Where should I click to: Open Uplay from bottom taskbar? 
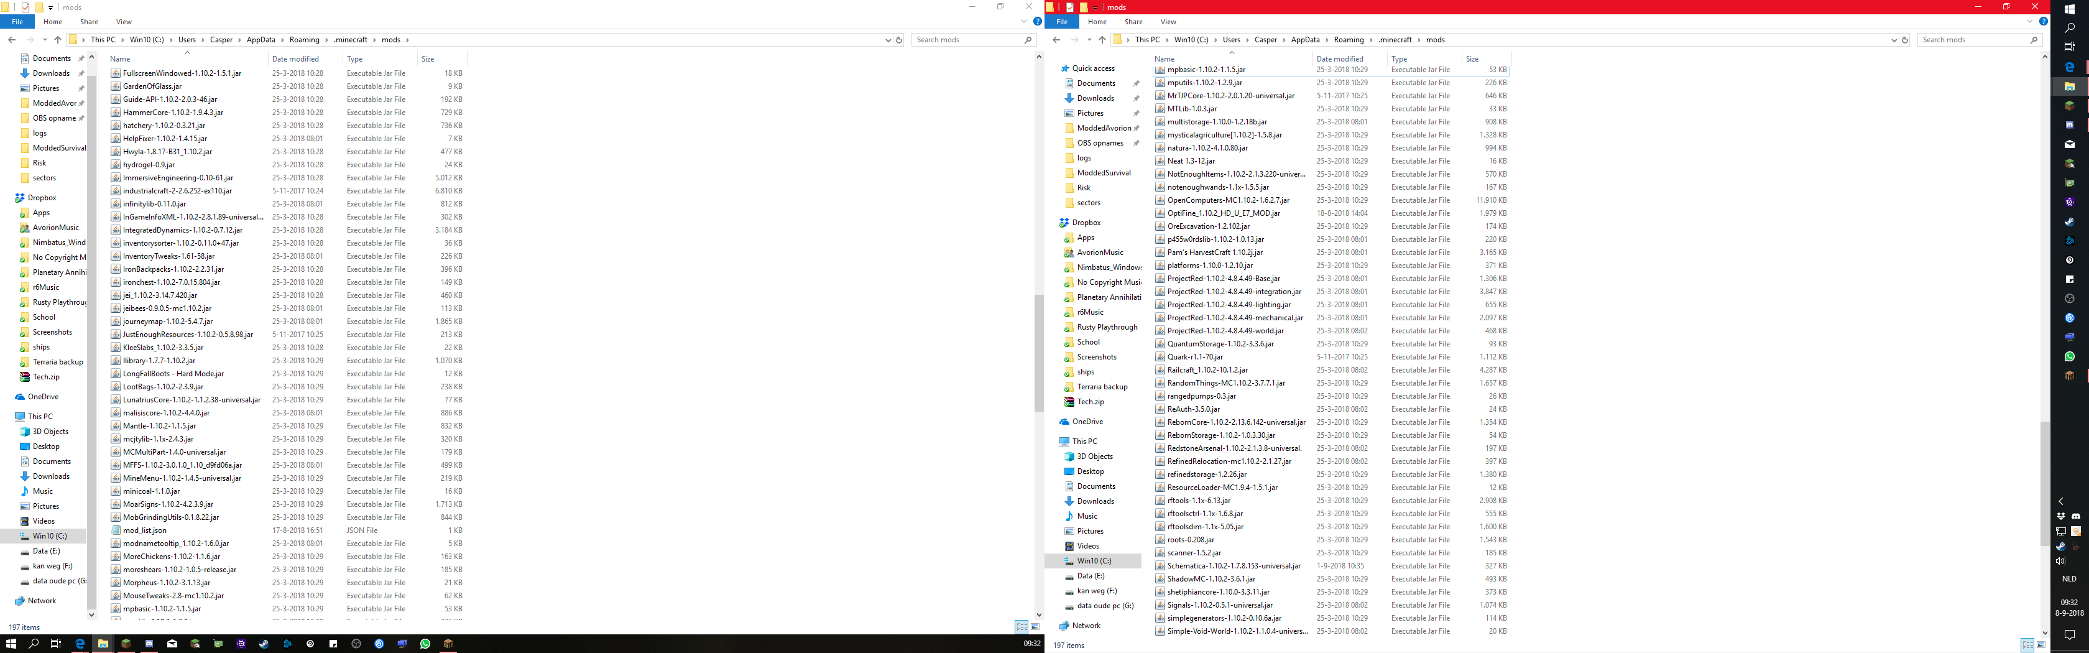379,643
